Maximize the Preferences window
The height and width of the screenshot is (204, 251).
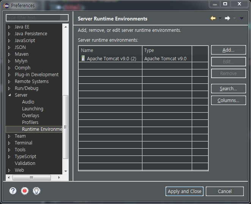pos(225,4)
